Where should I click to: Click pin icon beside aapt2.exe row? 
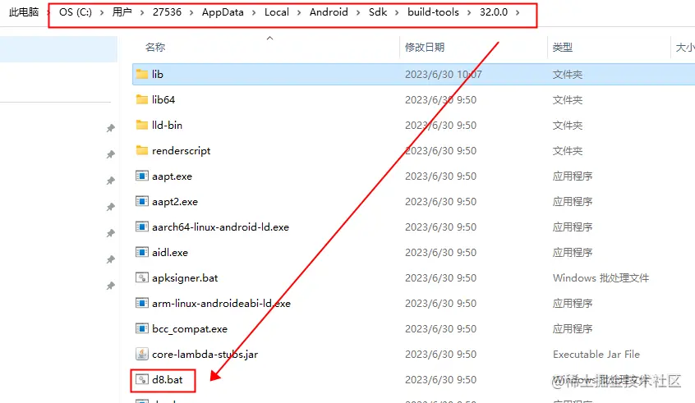coord(111,207)
